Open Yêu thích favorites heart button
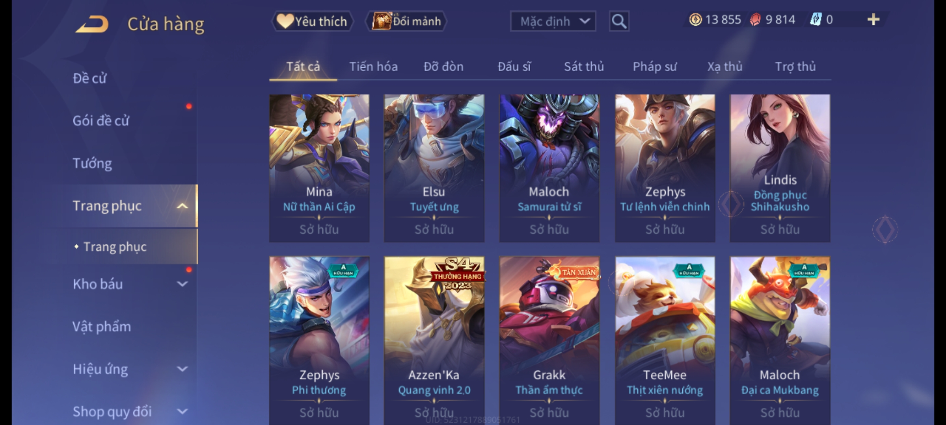The width and height of the screenshot is (946, 425). coord(313,21)
